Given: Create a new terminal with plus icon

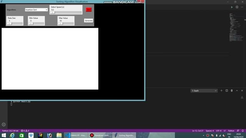Looking at the screenshot, I should 221,90.
